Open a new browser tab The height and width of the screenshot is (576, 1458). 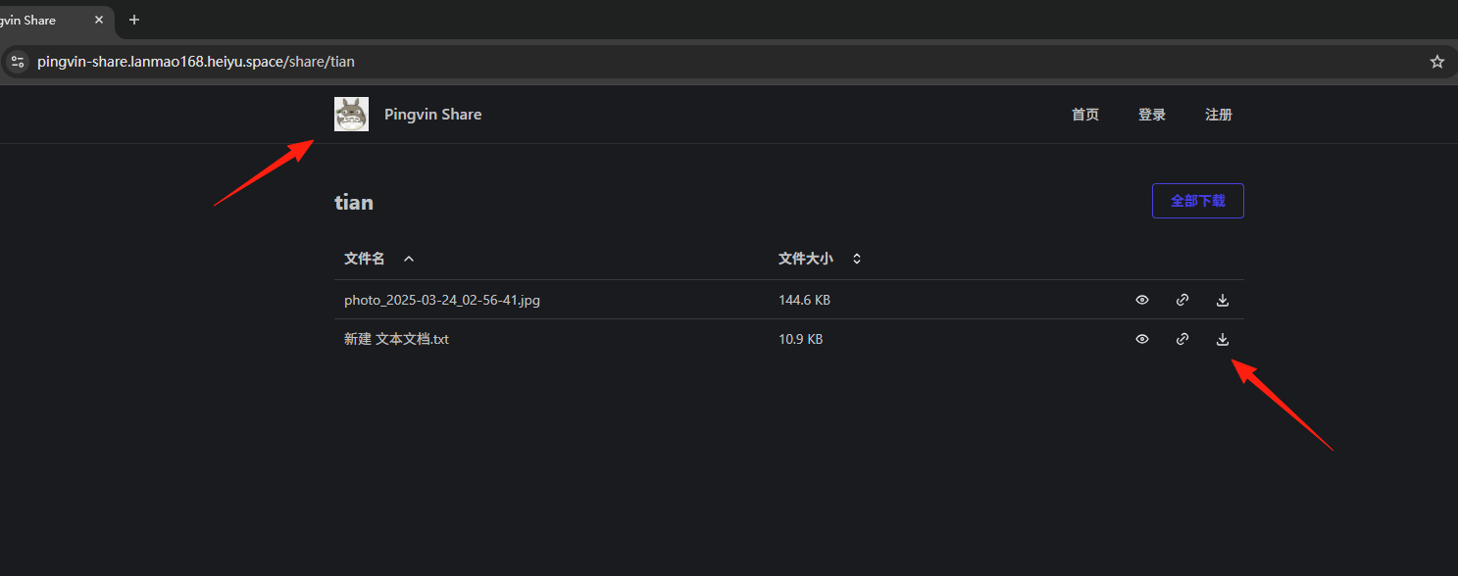134,20
